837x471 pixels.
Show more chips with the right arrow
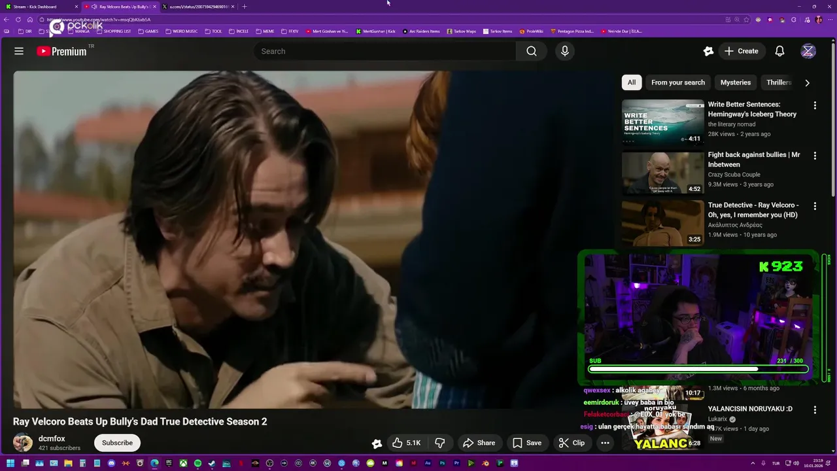pos(807,82)
